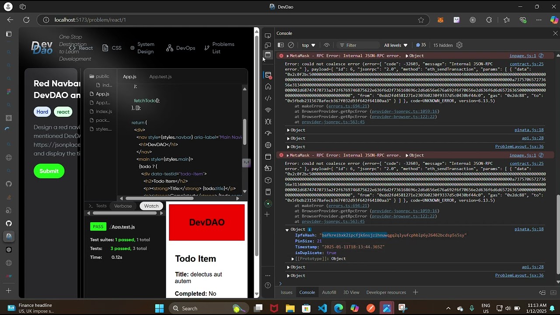Screen dimensions: 560x315
Task: Open the gear-chip icon in DevTools activity bar
Action: pyautogui.click(x=268, y=145)
